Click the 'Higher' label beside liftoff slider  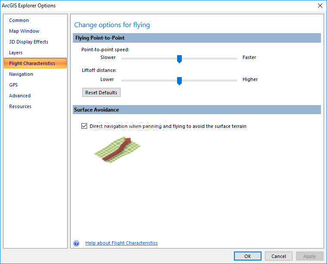point(250,79)
